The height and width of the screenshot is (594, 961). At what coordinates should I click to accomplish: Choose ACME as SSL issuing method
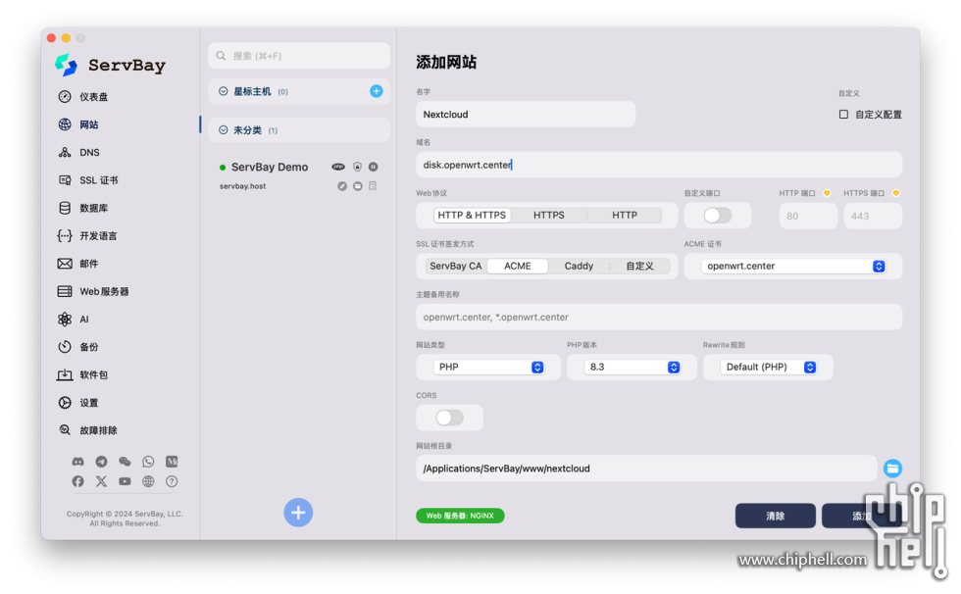(x=518, y=266)
